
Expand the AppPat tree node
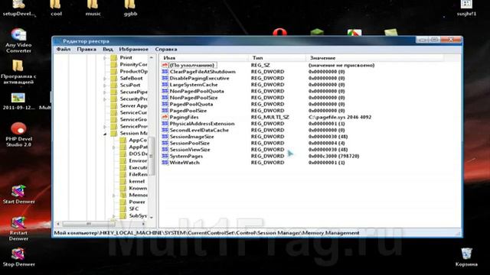tap(114, 147)
